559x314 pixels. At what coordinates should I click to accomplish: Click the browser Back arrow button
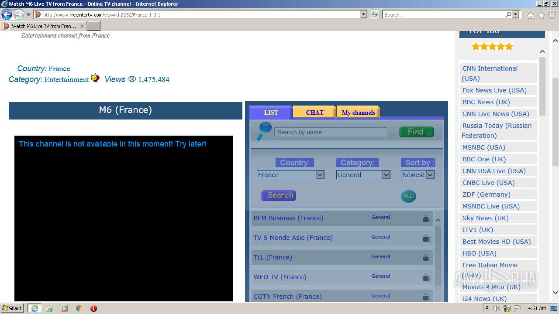pyautogui.click(x=7, y=14)
